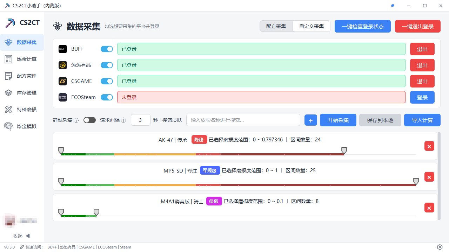The width and height of the screenshot is (449, 252).
Task: Open Steam quick access link in status bar
Action: pos(126,247)
